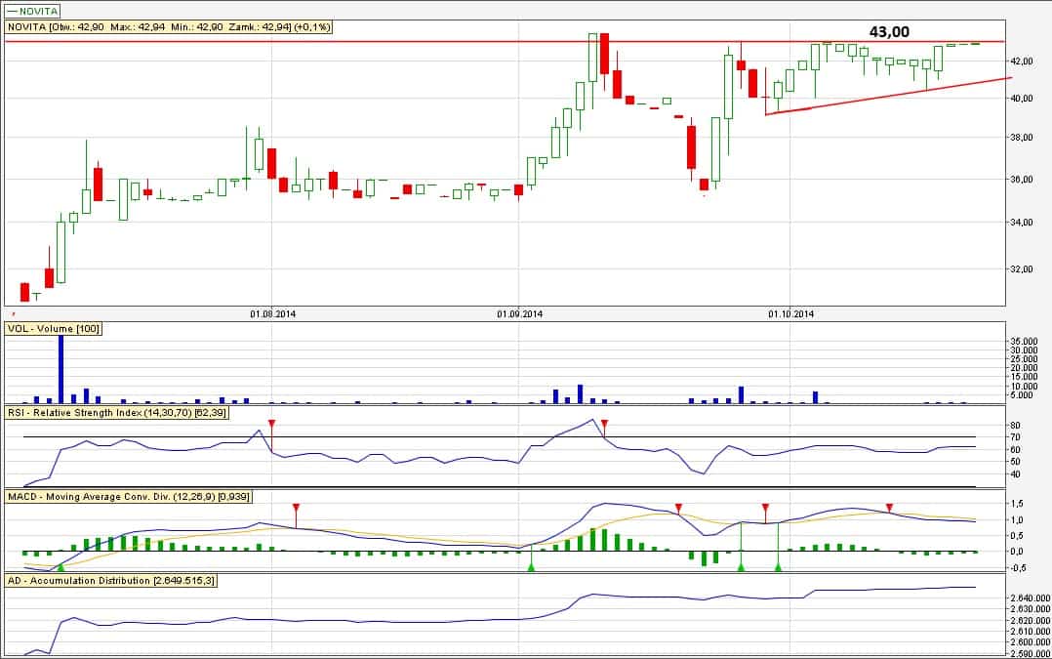Select the NOVITA price data label with Otw. 42,90
1052x659 pixels.
point(170,27)
